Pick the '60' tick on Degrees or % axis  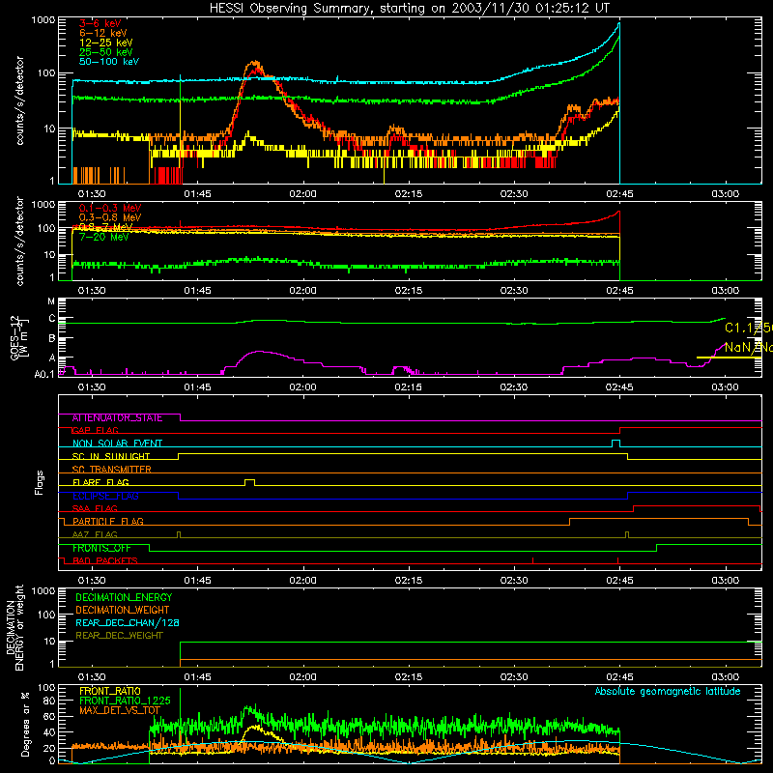tap(49, 717)
